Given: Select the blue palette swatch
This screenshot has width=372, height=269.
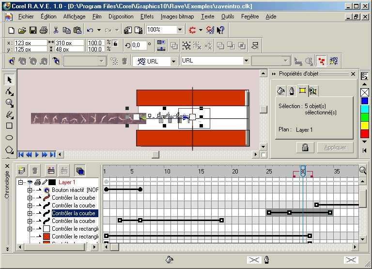Looking at the screenshot, I should (365, 101).
